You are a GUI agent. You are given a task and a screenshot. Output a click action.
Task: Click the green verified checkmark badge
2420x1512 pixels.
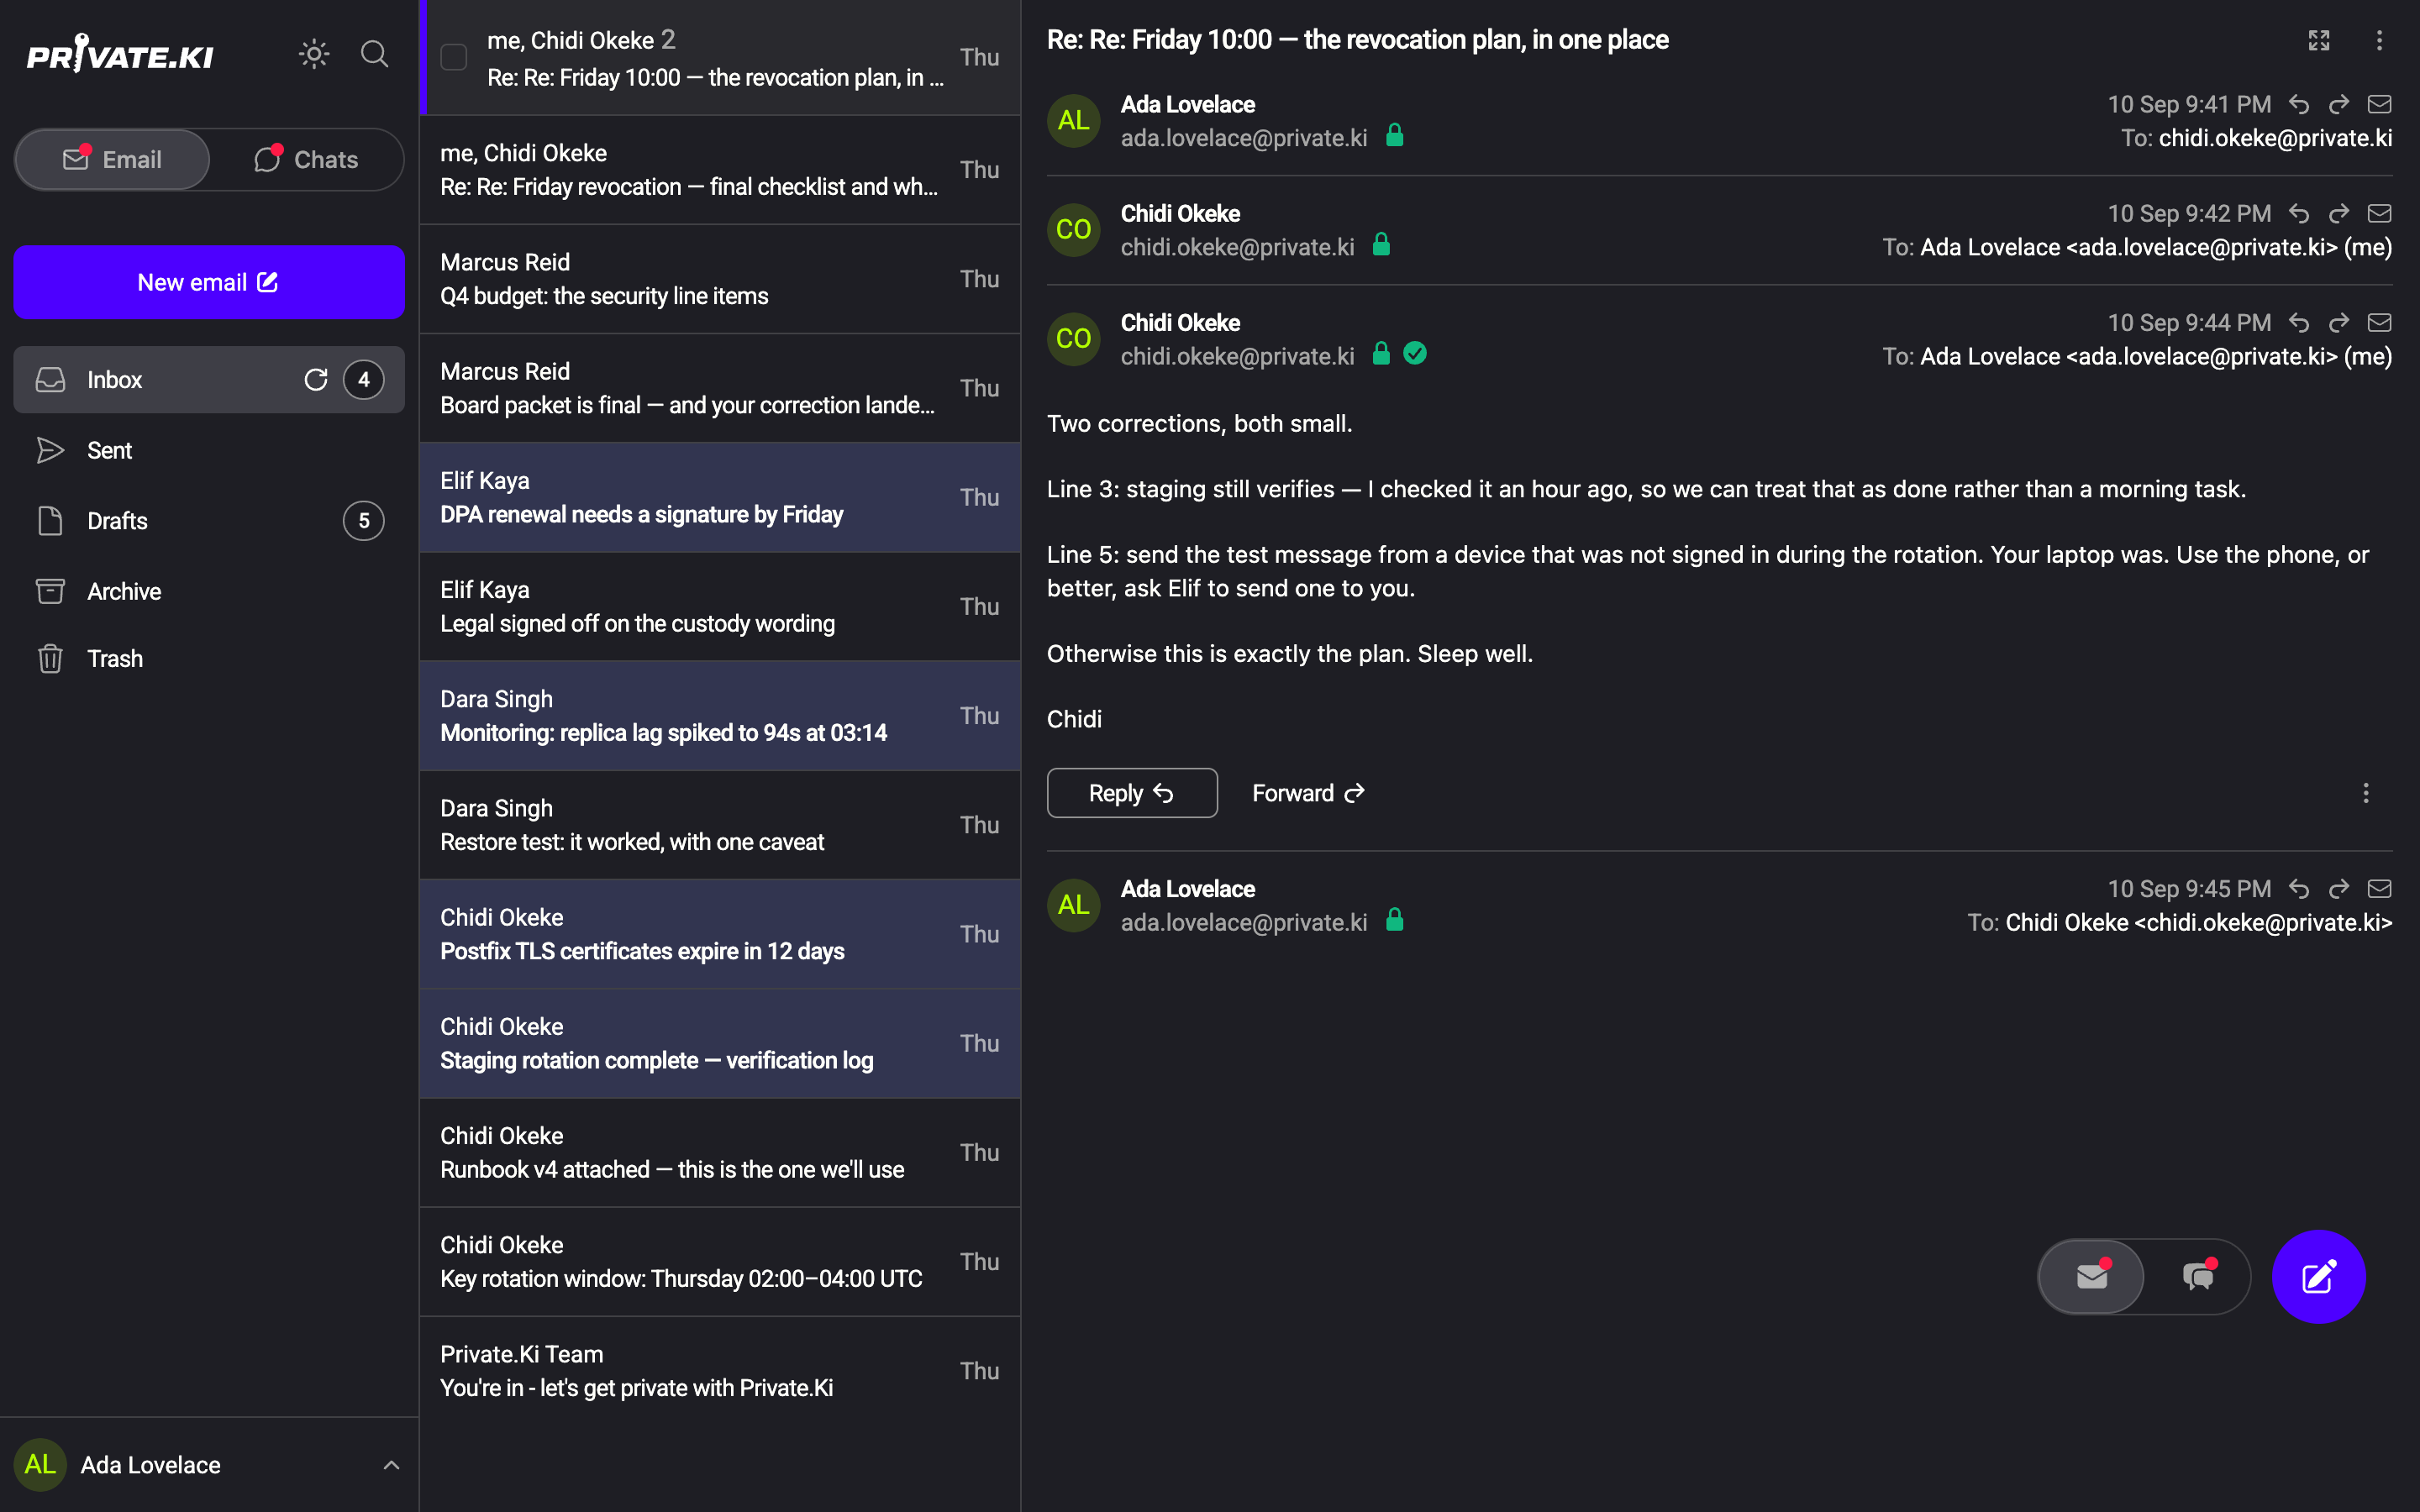pyautogui.click(x=1415, y=353)
